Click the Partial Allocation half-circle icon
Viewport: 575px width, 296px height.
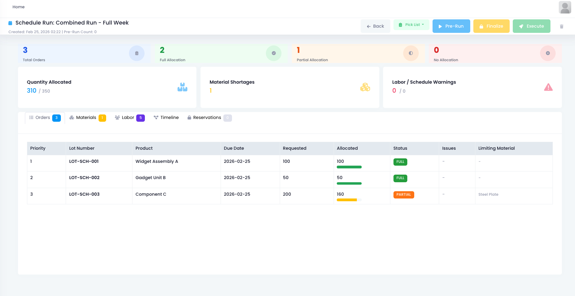point(411,53)
